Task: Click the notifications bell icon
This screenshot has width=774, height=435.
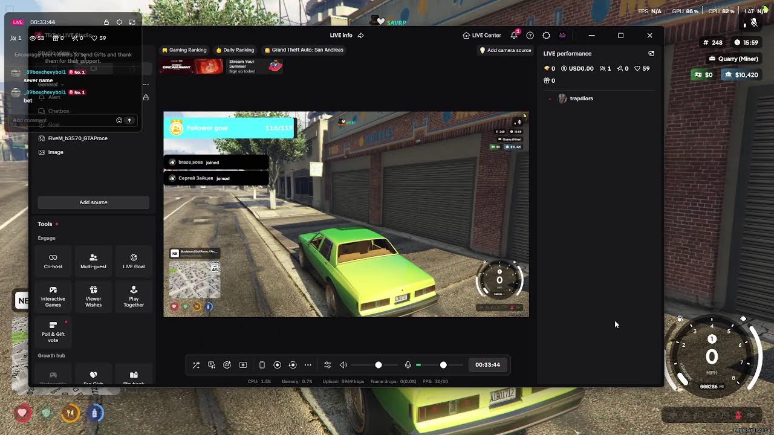Action: [x=514, y=35]
